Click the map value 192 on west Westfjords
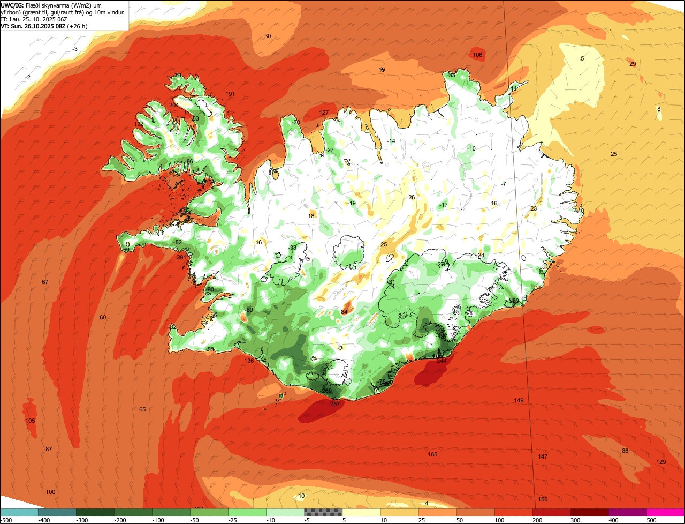This screenshot has width=685, height=524. [139, 124]
